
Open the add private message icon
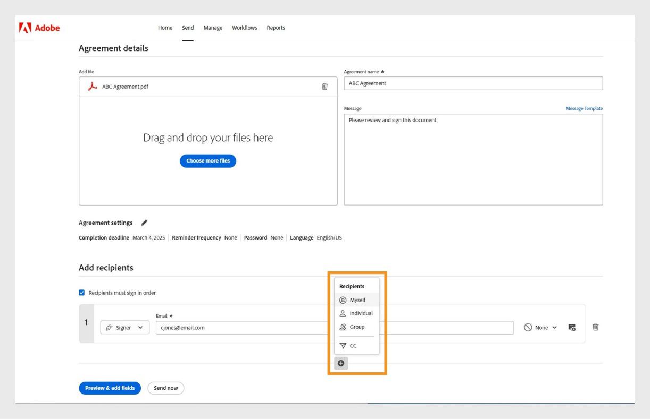(x=572, y=327)
